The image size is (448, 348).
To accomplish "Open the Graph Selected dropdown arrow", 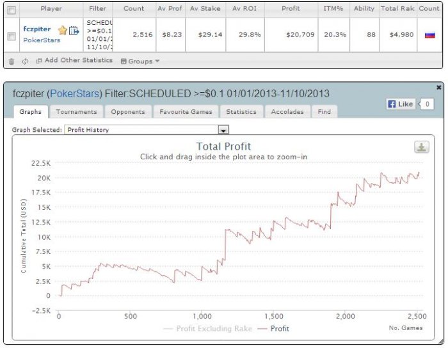I will pyautogui.click(x=223, y=130).
